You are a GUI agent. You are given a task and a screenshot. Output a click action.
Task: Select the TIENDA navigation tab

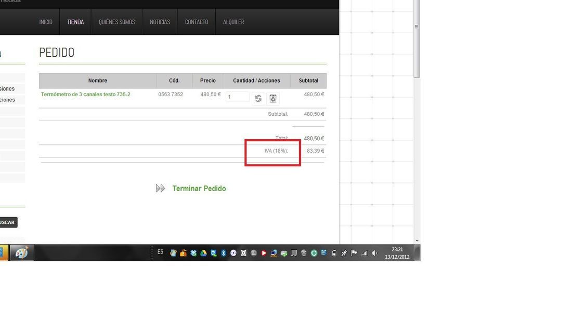(75, 22)
